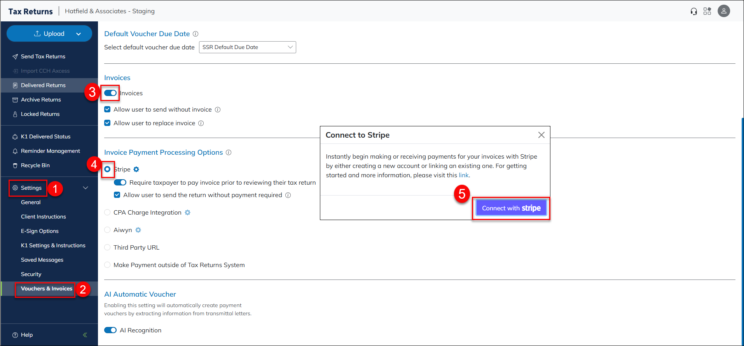Image resolution: width=744 pixels, height=346 pixels.
Task: Open Delivered Returns in the sidebar
Action: [43, 86]
